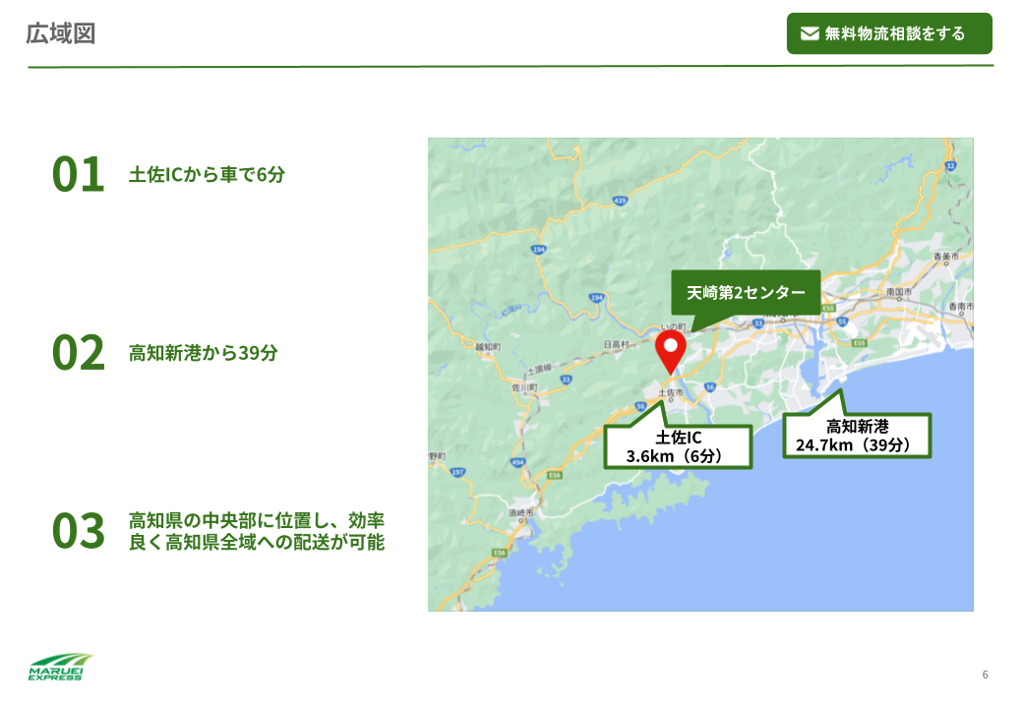
Task: Select the text 高知新港から39分
Action: pos(203,353)
